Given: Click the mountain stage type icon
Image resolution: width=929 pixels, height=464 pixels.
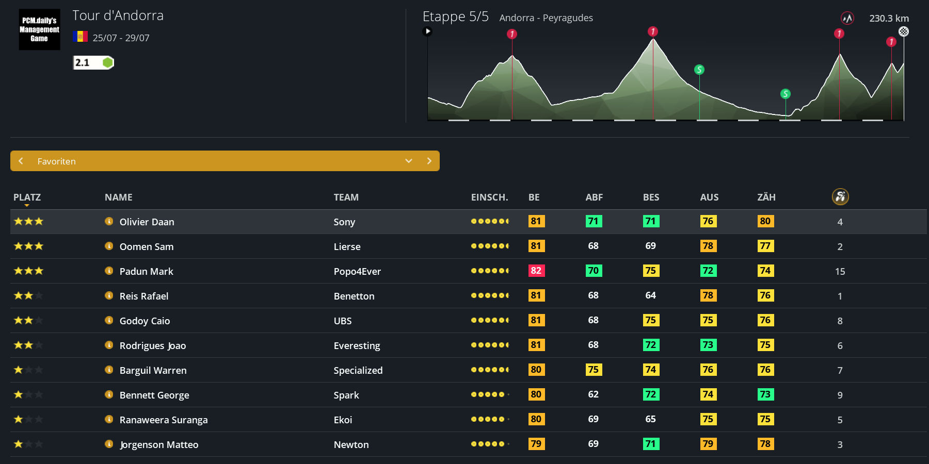Looking at the screenshot, I should pyautogui.click(x=847, y=19).
